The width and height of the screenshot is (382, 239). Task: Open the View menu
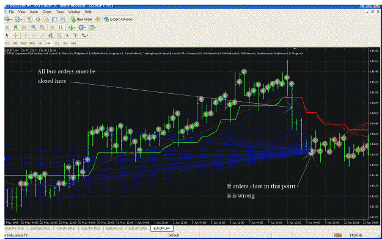coord(21,12)
